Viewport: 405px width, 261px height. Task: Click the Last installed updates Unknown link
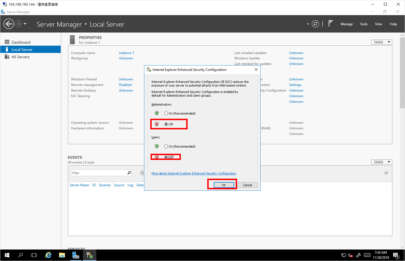tap(296, 53)
